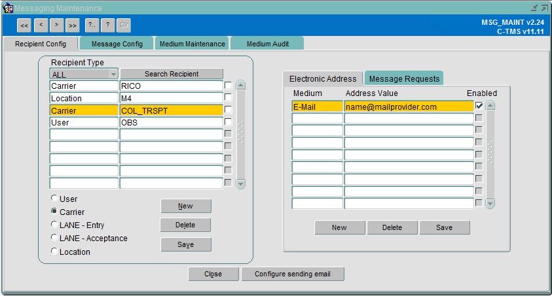Go to next record with > button

57,25
